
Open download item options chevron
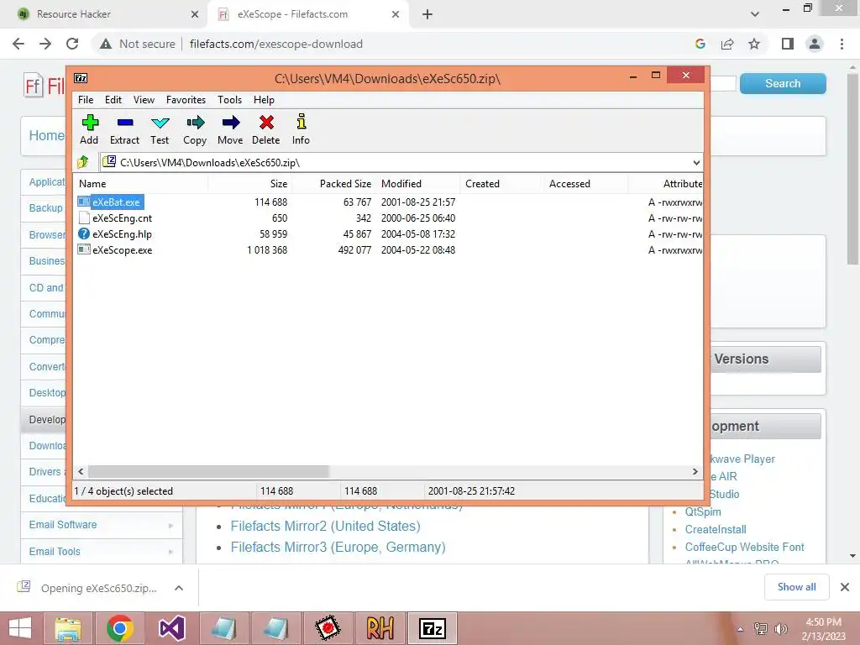pos(178,588)
